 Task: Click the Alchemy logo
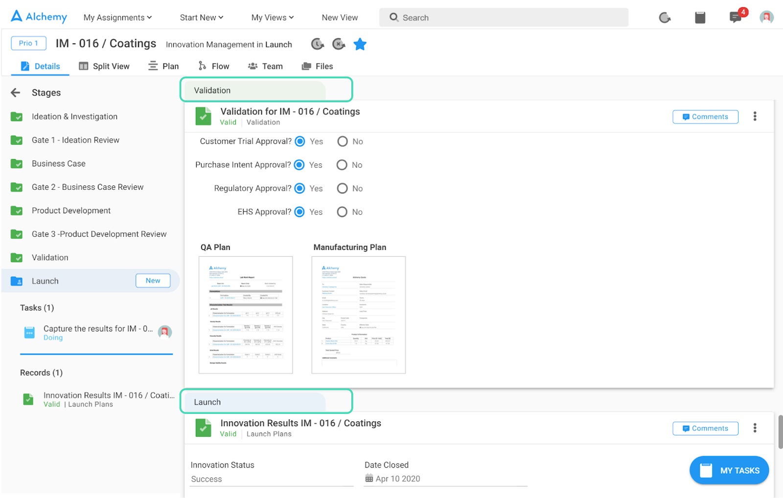(x=39, y=17)
